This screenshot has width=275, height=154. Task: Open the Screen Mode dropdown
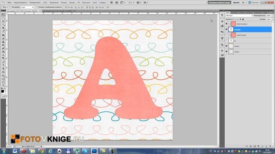[146, 3]
